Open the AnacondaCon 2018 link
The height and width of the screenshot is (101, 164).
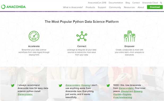[x=97, y=3]
